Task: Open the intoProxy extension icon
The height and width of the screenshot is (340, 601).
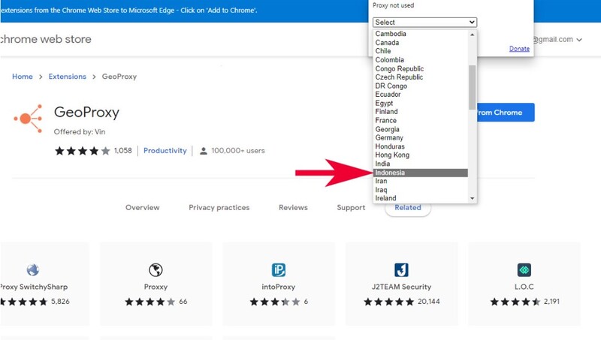Action: click(x=279, y=270)
